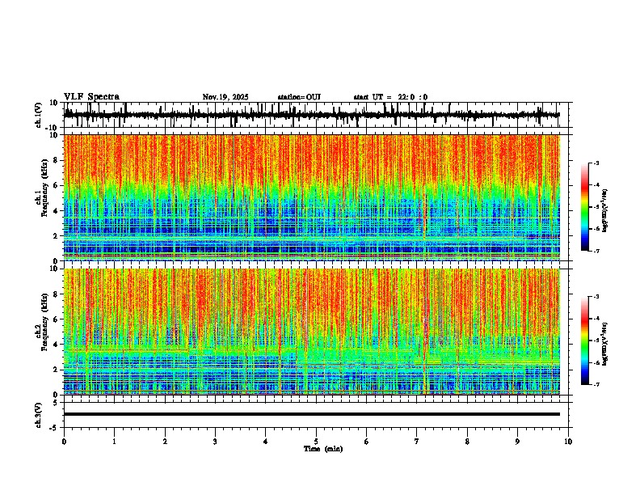
Task: Click the "0" tick on the time axis
Action: click(x=64, y=442)
